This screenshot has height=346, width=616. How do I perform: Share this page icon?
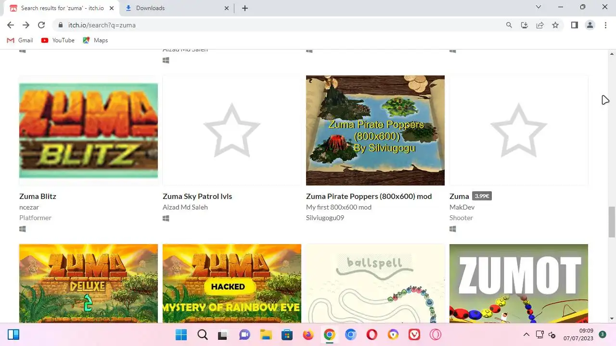[x=540, y=25]
